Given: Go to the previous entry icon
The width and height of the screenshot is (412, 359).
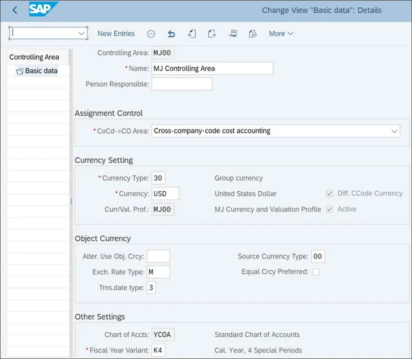Looking at the screenshot, I should click(192, 34).
